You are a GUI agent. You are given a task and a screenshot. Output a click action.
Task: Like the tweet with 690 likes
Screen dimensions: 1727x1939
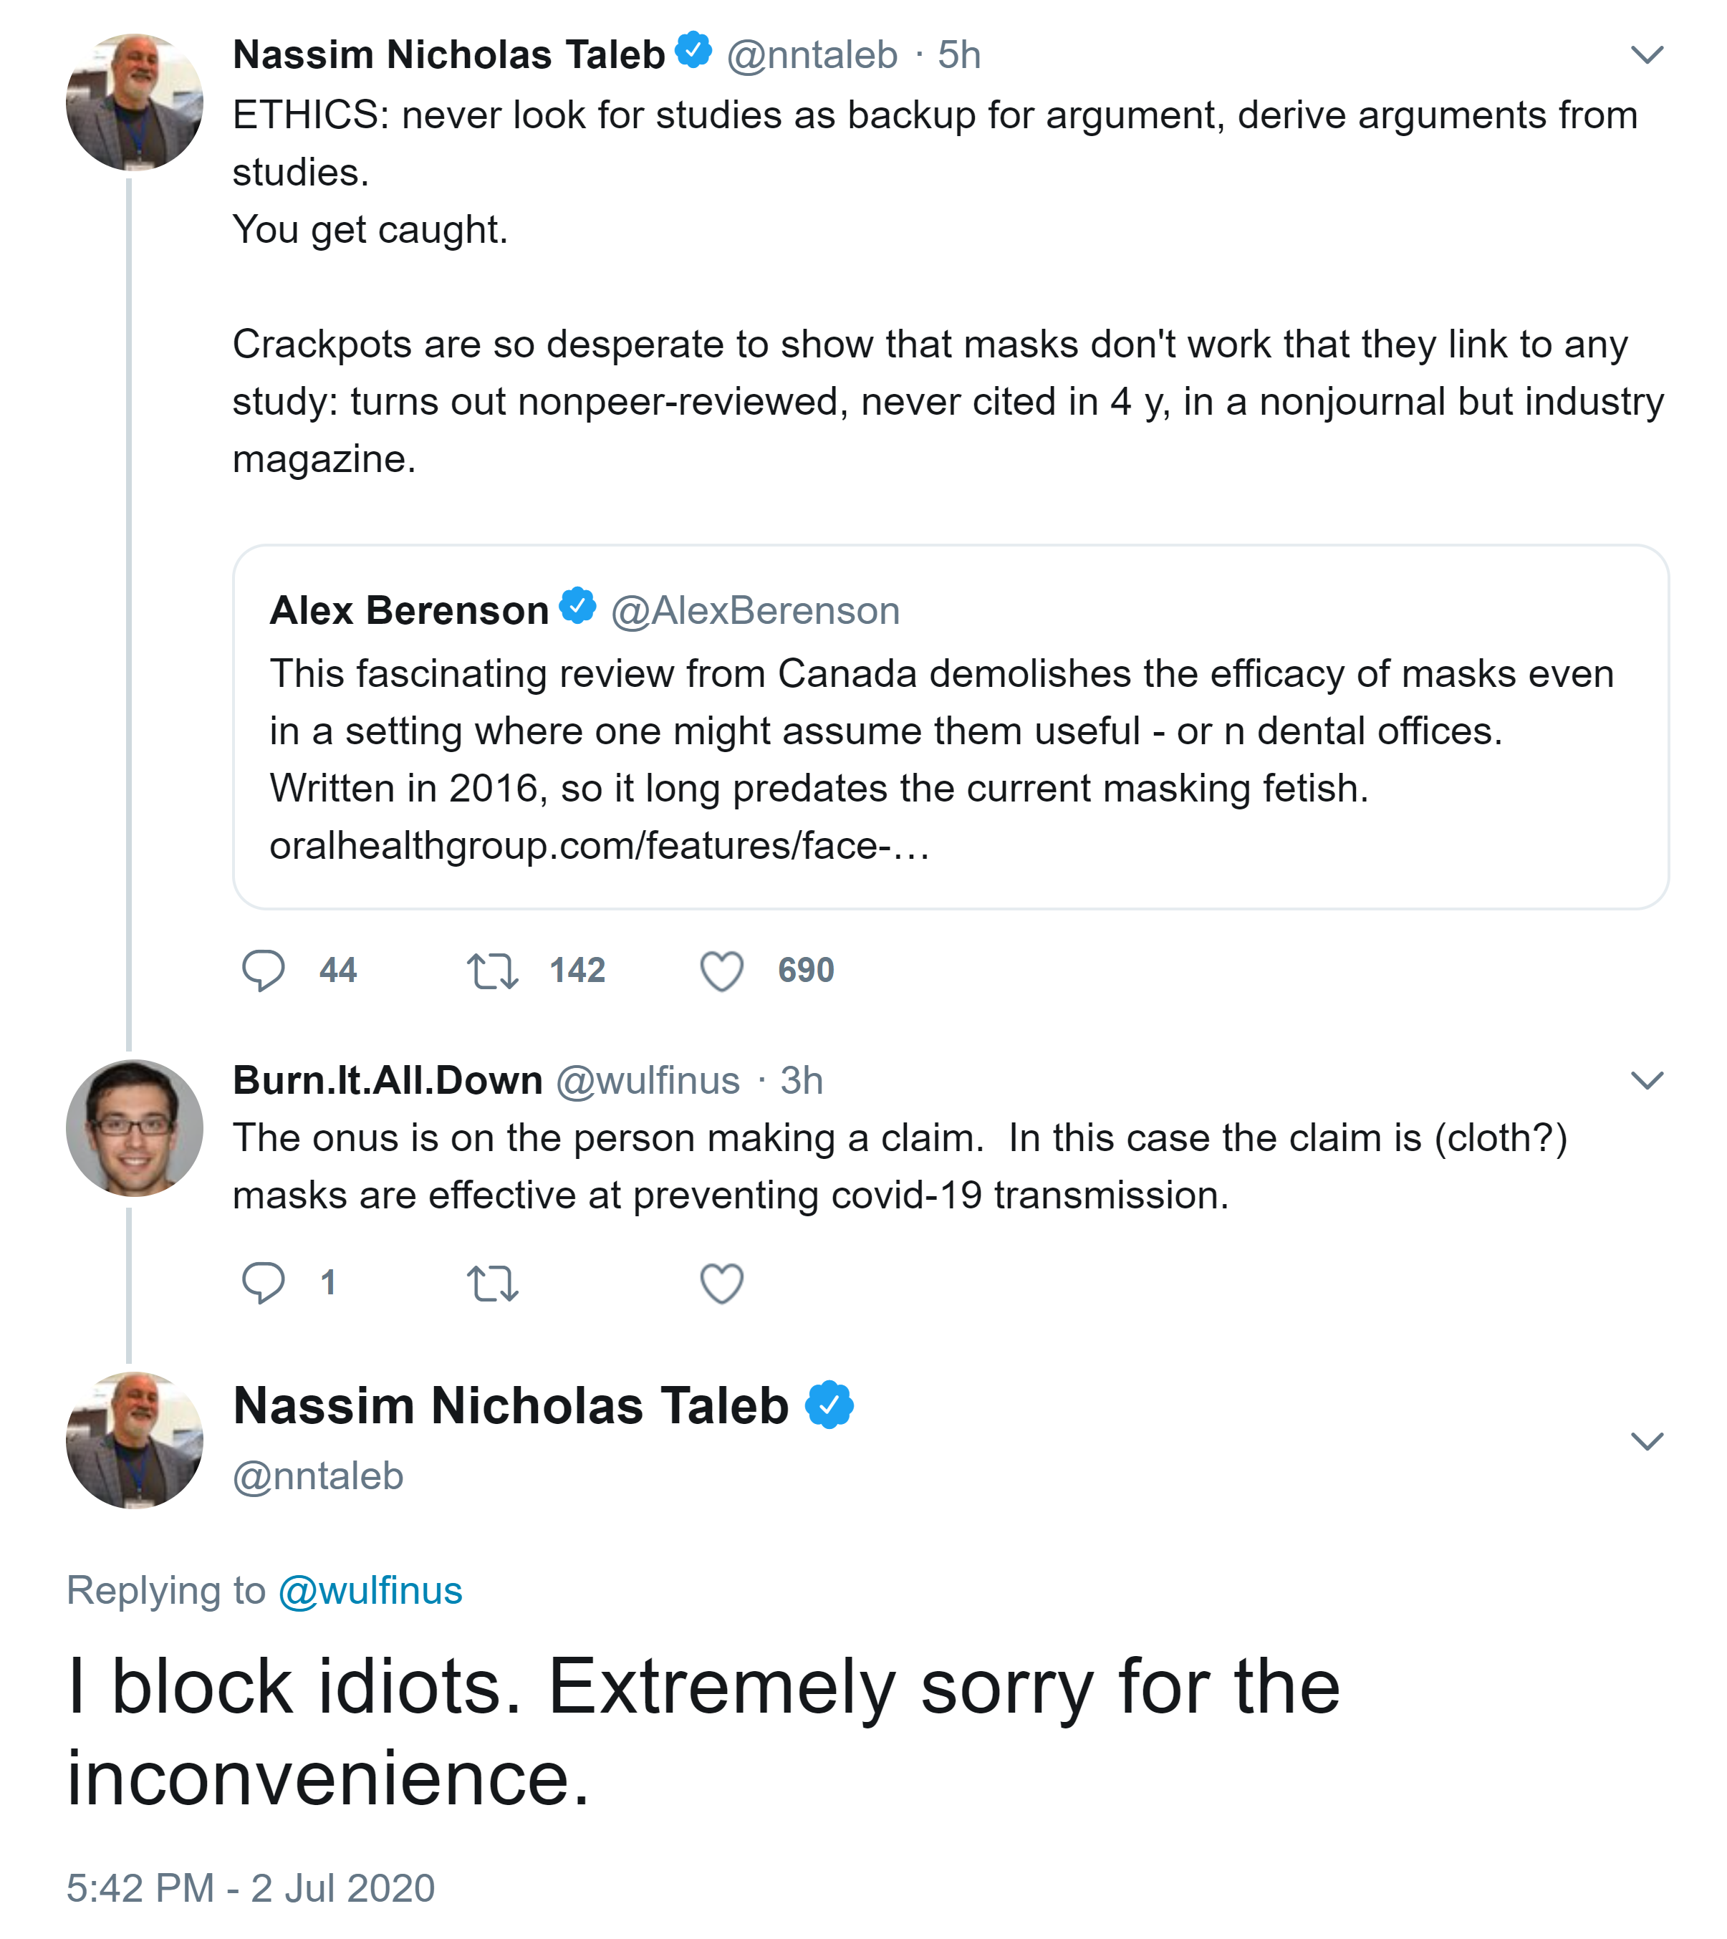(721, 971)
